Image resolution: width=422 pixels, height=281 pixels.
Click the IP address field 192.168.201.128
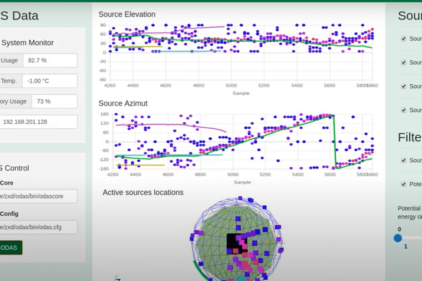38,122
